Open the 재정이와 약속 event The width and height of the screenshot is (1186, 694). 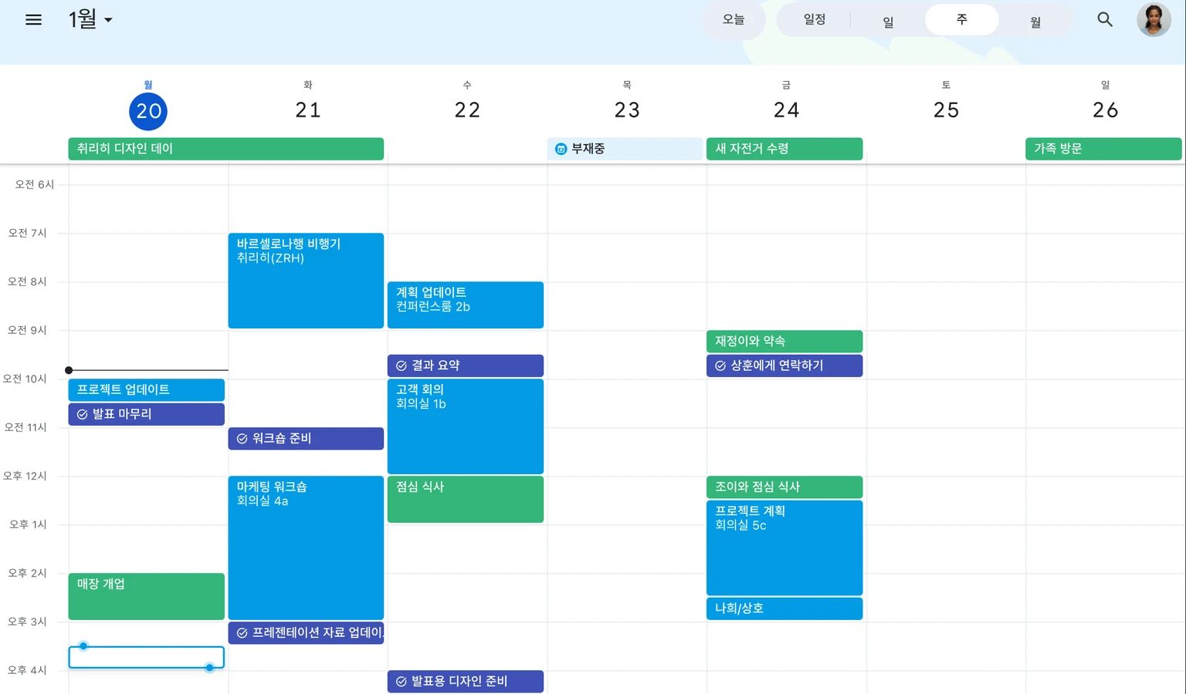click(784, 342)
